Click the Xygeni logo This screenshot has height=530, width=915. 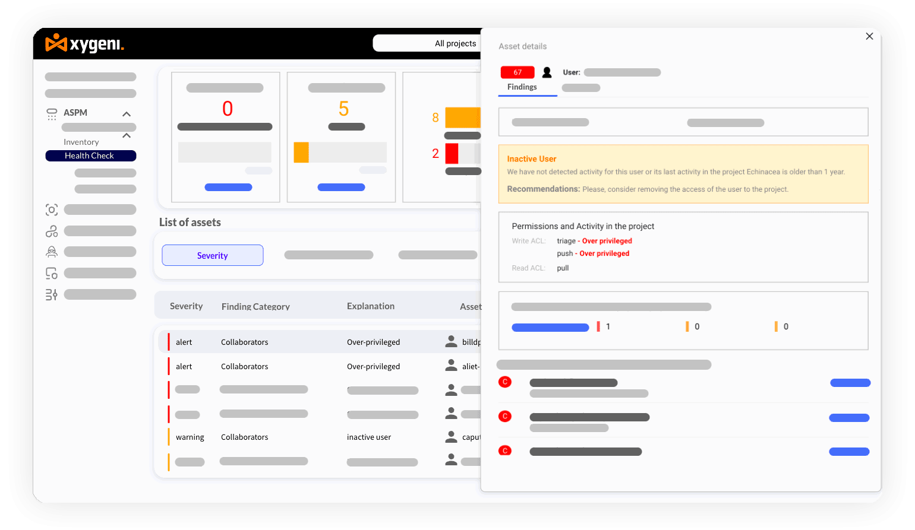(x=84, y=43)
